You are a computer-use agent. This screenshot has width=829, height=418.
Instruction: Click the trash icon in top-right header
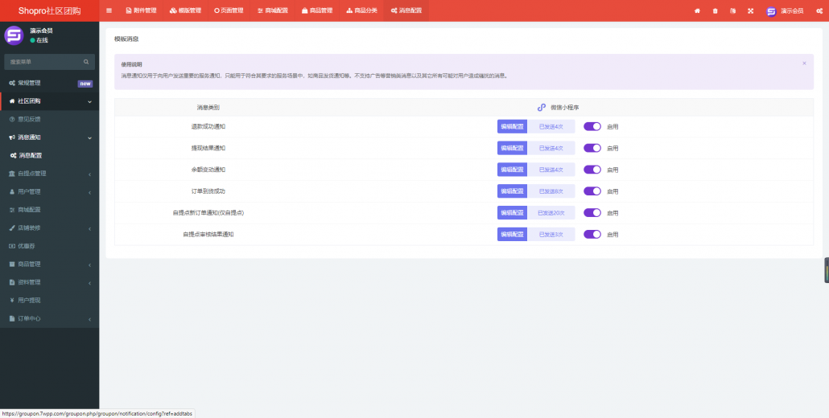[x=715, y=11]
